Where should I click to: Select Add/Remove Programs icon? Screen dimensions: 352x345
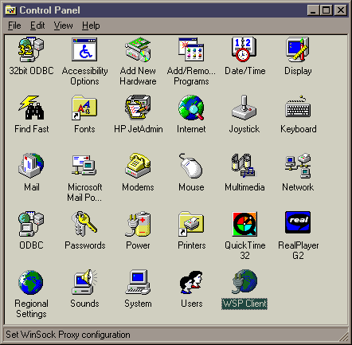[191, 49]
